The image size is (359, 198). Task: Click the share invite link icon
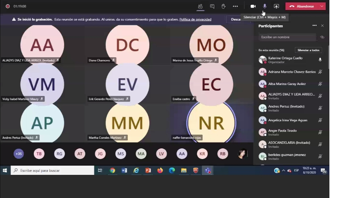click(x=322, y=37)
